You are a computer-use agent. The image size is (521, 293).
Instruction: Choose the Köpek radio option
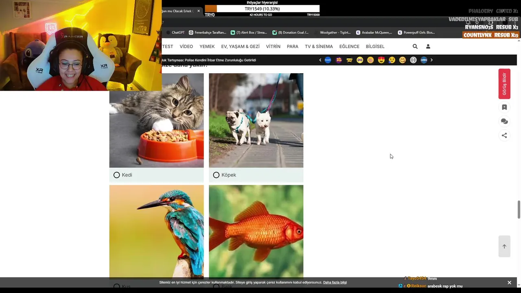coord(216,175)
